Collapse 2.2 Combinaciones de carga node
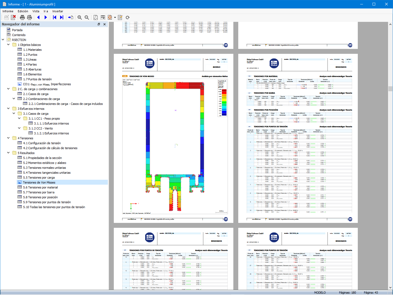Viewport: 393px width, 295px height. 14,99
